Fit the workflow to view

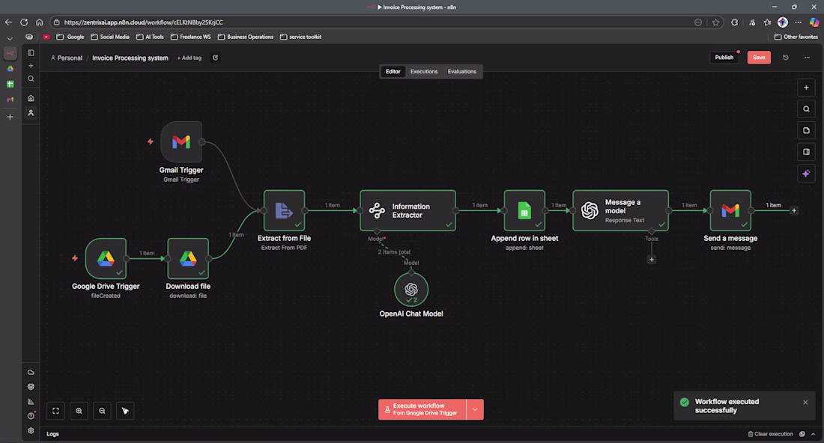(x=55, y=410)
